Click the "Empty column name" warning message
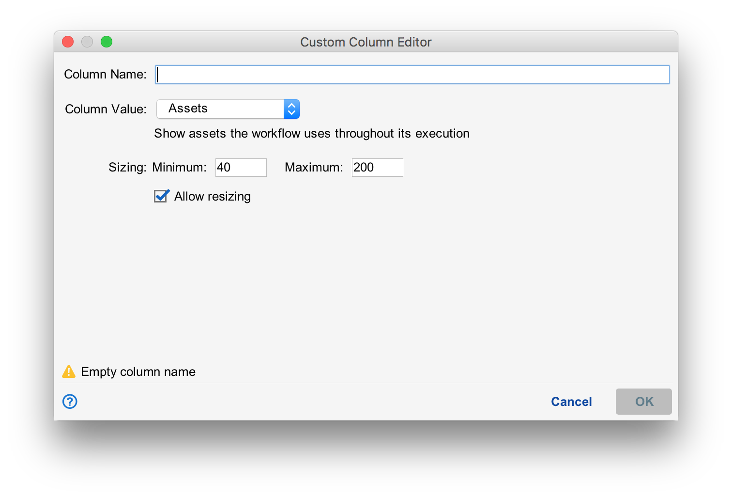This screenshot has height=498, width=732. [138, 372]
